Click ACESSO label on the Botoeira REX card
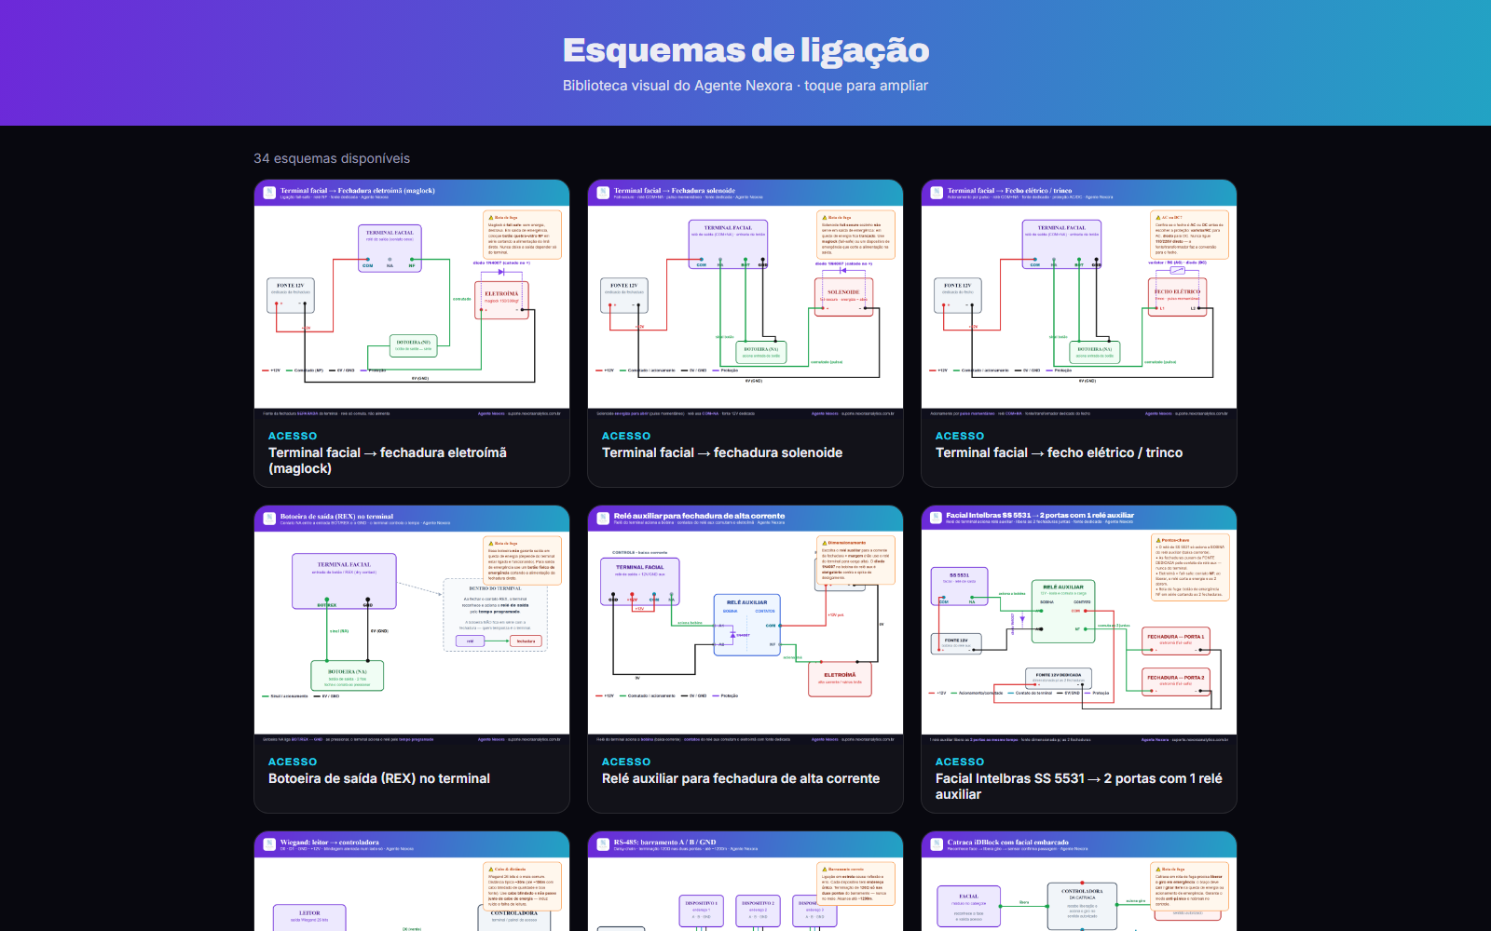Screen dimensions: 1491x931 293,762
